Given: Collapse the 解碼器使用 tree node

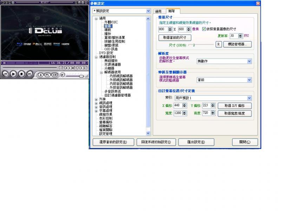Looking at the screenshot, I should point(102,72).
